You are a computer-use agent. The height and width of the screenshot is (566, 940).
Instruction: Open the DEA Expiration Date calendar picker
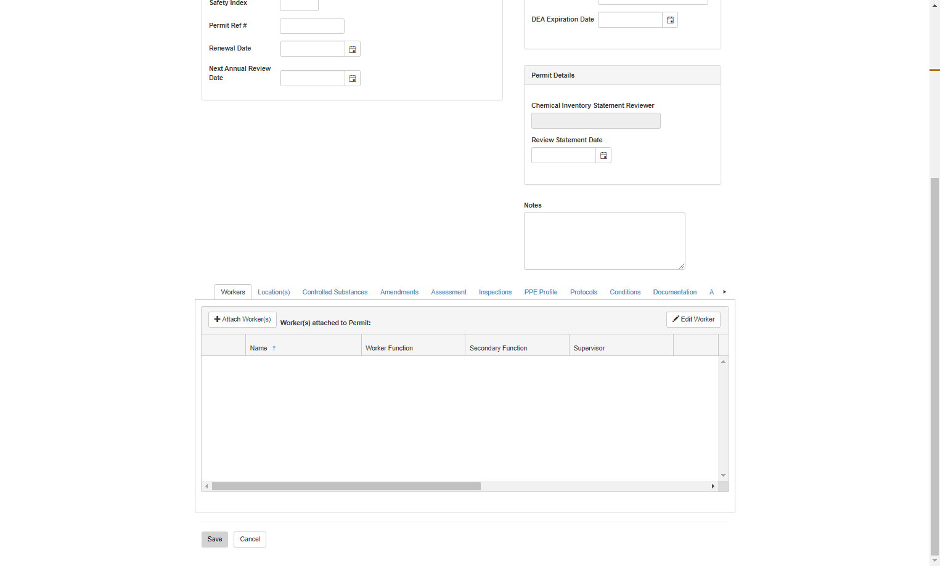670,20
